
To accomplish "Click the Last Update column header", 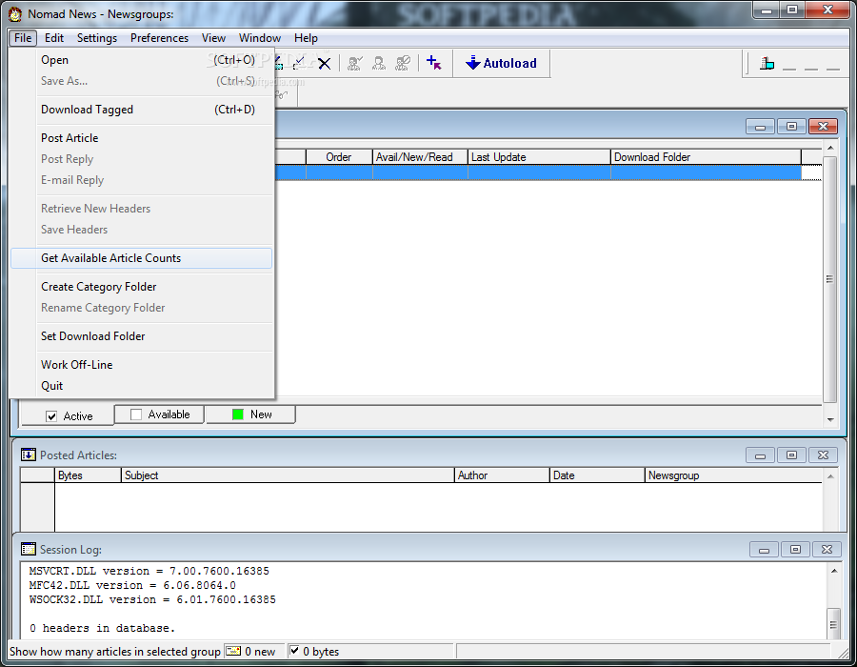I will (x=539, y=157).
